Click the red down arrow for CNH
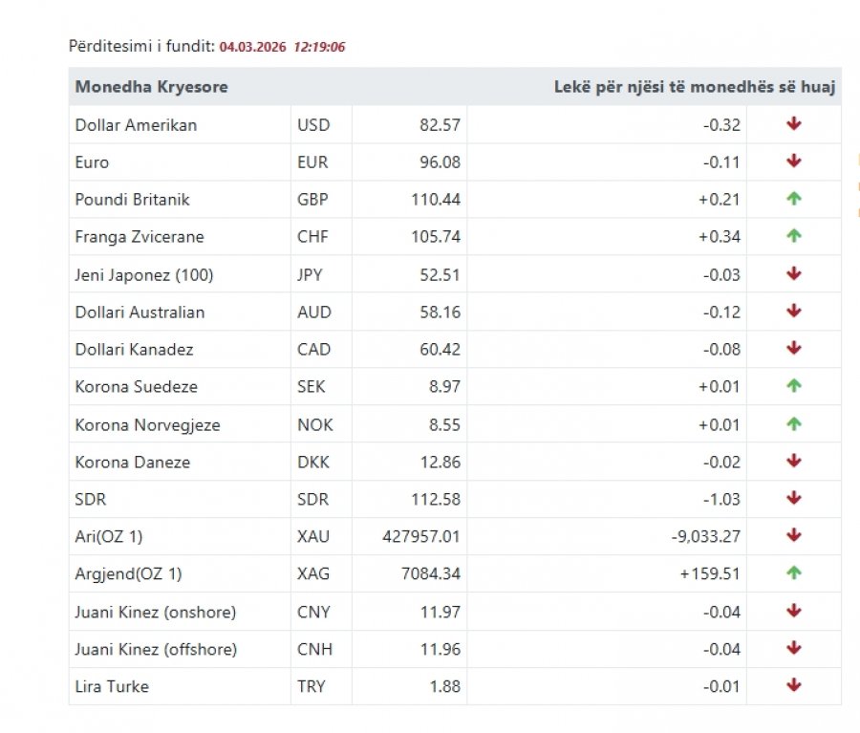860x733 pixels. point(794,648)
